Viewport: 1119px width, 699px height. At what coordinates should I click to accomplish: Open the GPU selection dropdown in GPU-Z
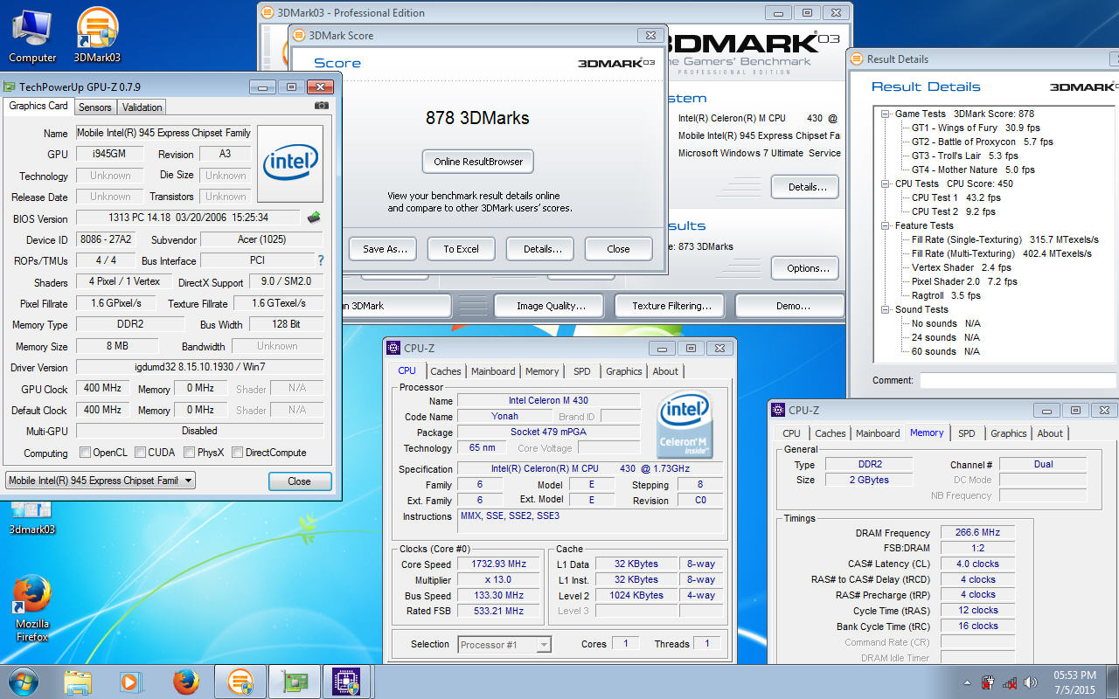point(101,481)
